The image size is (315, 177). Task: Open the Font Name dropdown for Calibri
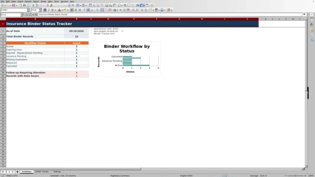pyautogui.click(x=28, y=10)
